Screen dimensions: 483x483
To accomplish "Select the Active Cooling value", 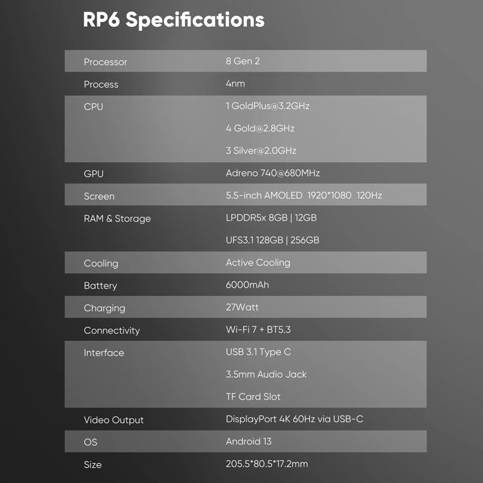I will point(258,263).
